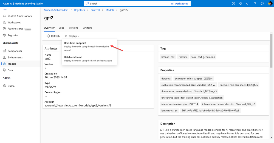
Task: Click the finetuning-tasks property chip
Action: pyautogui.click(x=192, y=98)
